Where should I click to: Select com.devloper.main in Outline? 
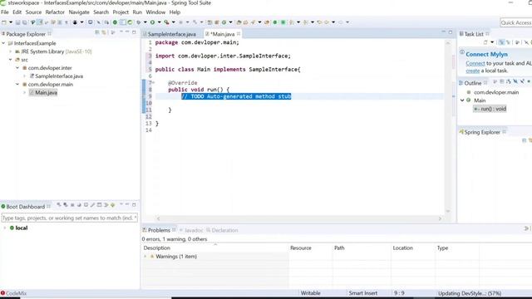496,92
